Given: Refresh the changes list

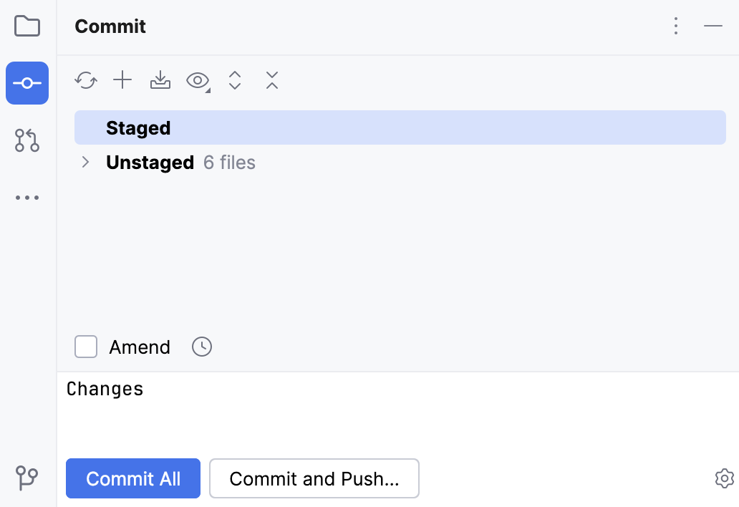Looking at the screenshot, I should pos(86,80).
